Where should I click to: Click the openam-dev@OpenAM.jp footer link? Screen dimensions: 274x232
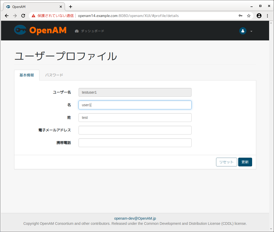(135, 218)
